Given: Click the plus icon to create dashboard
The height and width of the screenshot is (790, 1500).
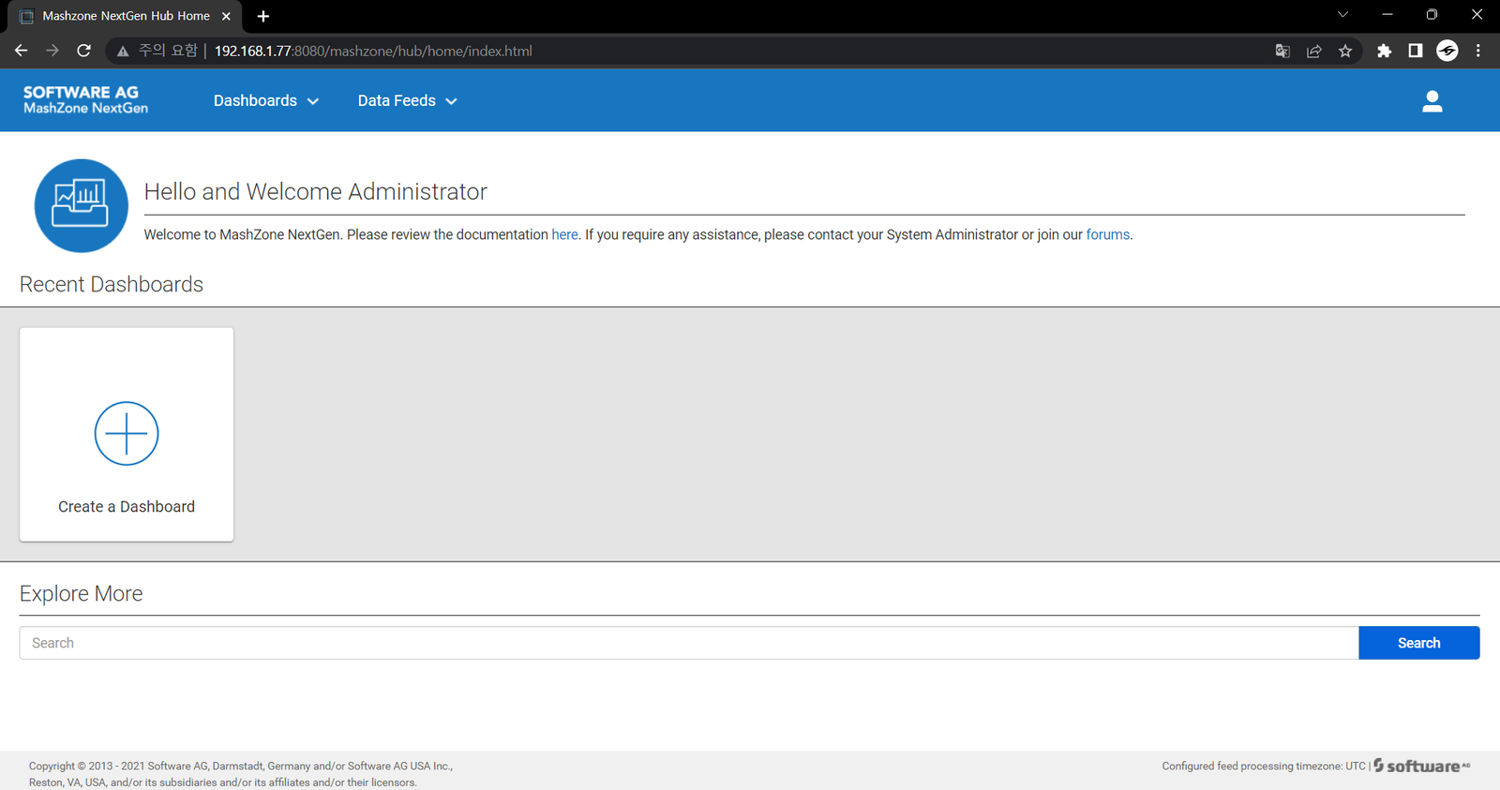Looking at the screenshot, I should 127,434.
